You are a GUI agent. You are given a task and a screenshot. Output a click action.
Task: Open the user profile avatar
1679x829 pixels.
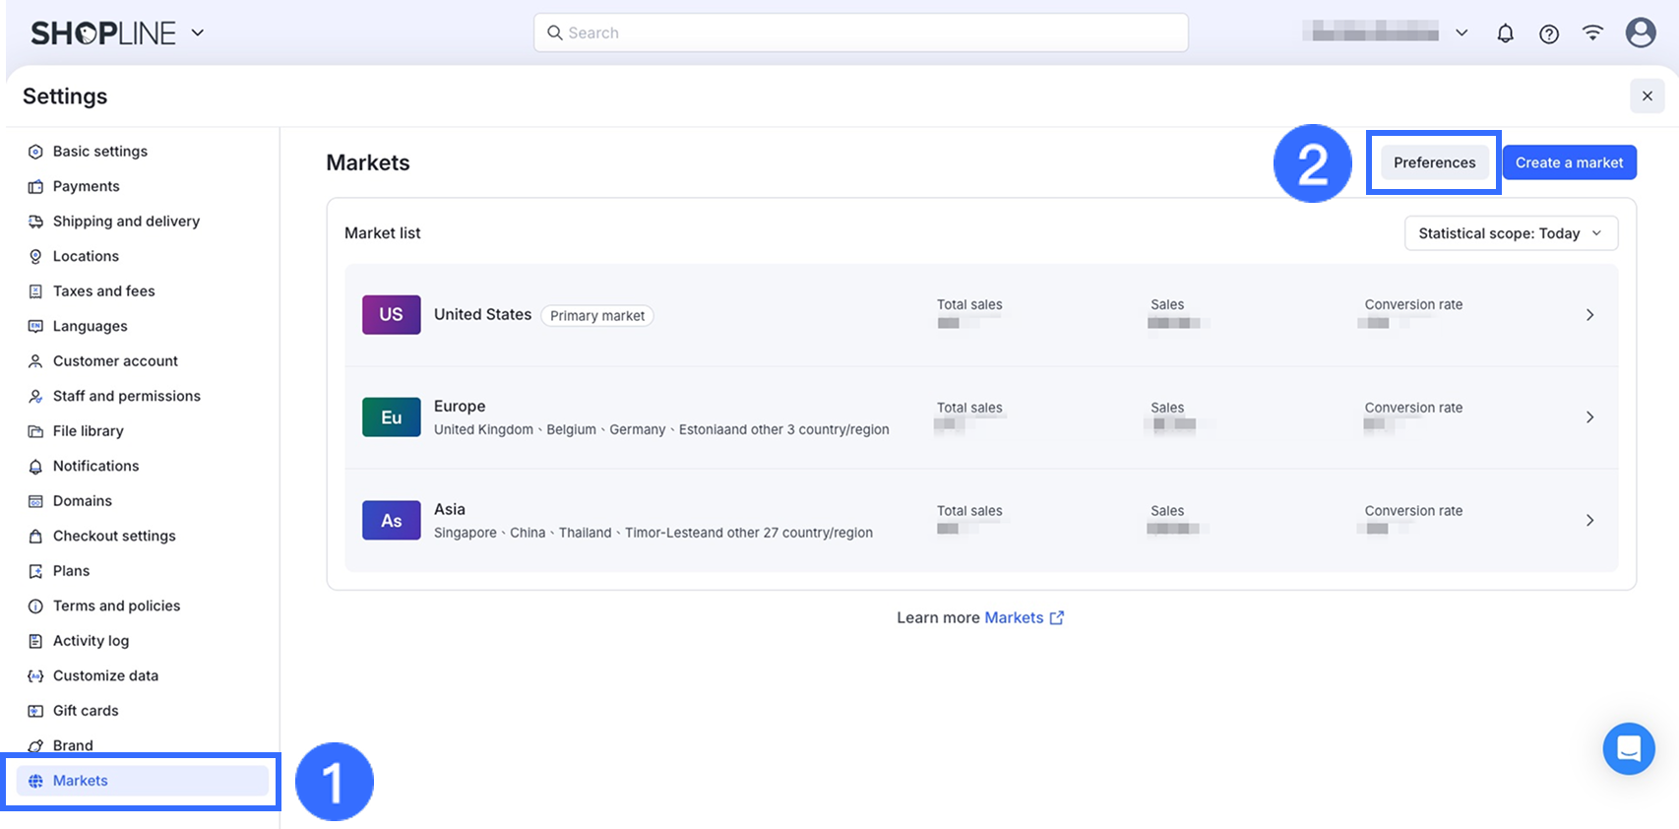[x=1641, y=32]
